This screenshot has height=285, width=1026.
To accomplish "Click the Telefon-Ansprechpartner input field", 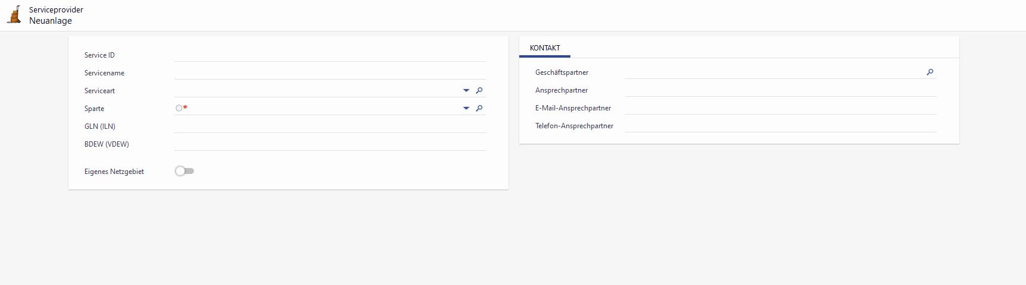I will 780,125.
